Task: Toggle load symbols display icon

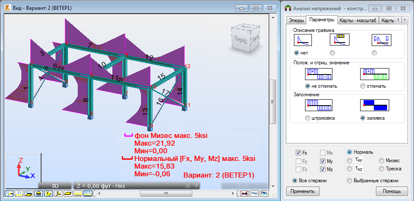Action: click(78, 194)
